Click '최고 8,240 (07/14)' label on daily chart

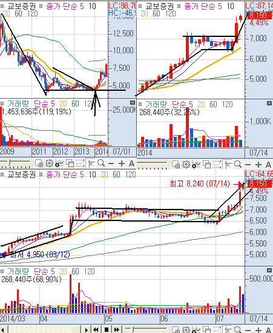click(x=199, y=183)
